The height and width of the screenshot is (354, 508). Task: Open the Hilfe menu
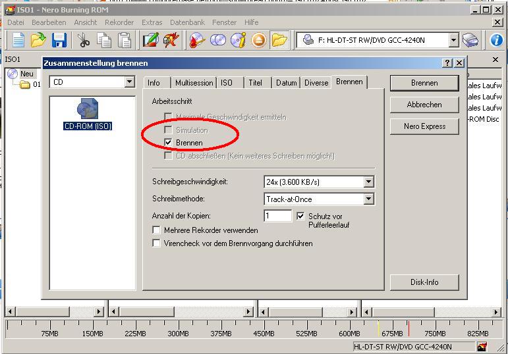(x=252, y=22)
